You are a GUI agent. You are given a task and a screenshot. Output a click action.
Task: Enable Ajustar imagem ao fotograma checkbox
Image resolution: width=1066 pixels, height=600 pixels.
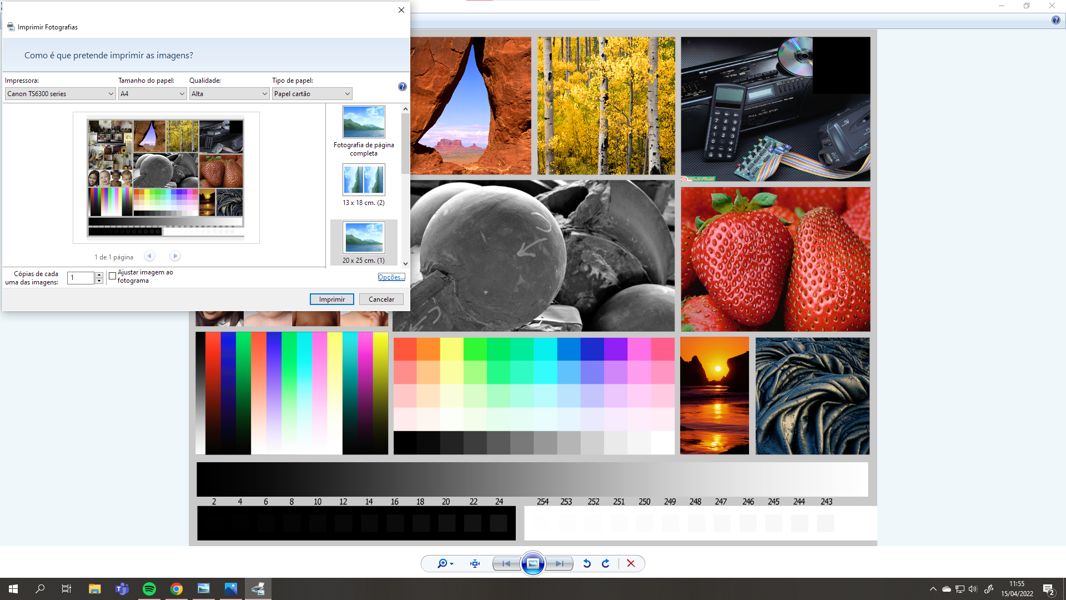click(x=113, y=276)
